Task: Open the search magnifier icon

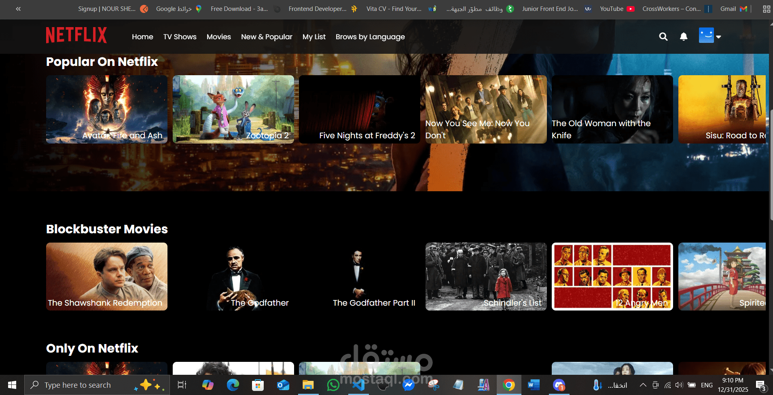Action: 663,37
